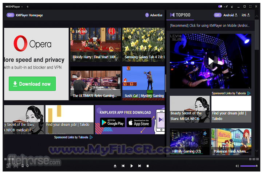
Task: Open the playlist list icon
Action: coord(23,166)
